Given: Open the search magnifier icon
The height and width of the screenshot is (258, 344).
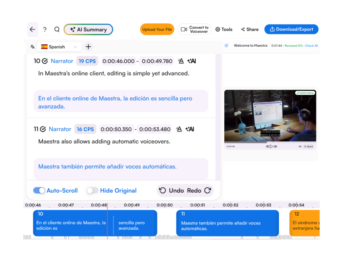Looking at the screenshot, I should (x=57, y=29).
